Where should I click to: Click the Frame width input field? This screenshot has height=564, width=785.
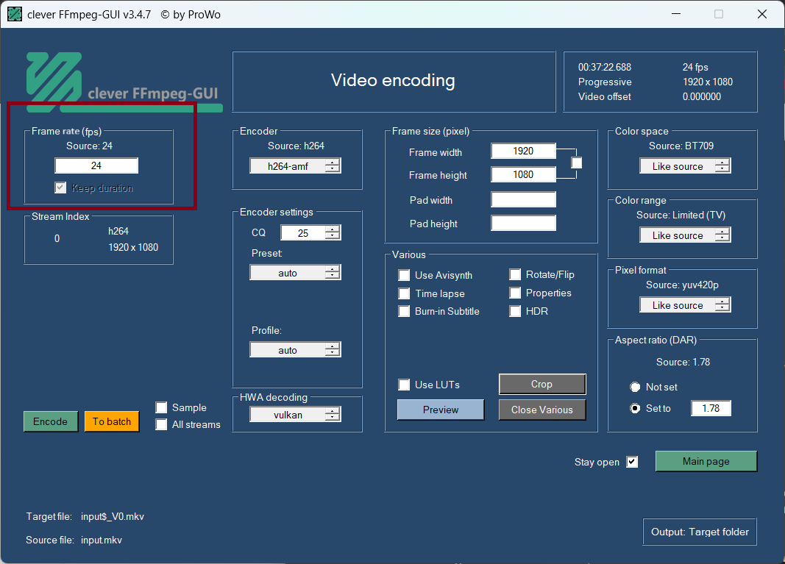click(x=523, y=151)
